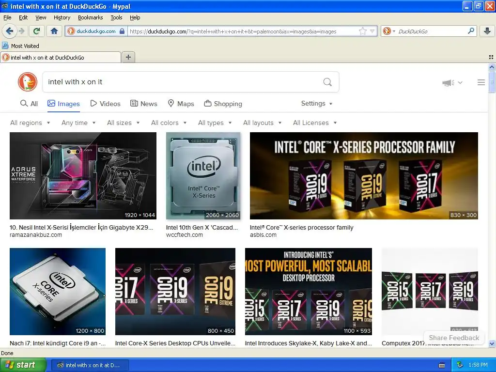The image size is (496, 372).
Task: Open the Shopping tab
Action: click(223, 104)
